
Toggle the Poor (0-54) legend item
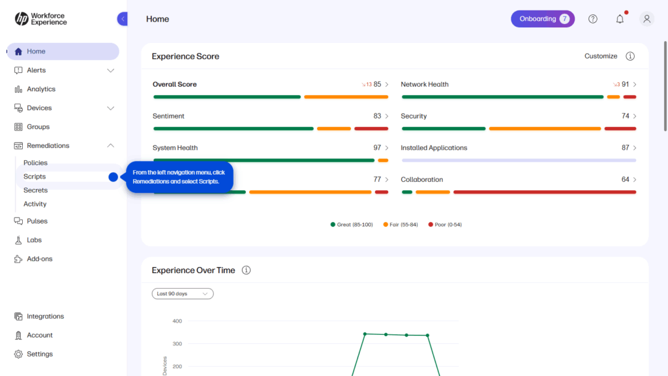pyautogui.click(x=445, y=225)
